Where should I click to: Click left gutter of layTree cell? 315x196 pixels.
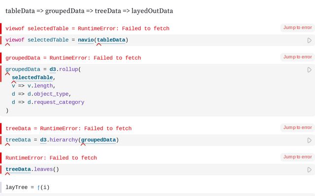[x=1, y=187]
